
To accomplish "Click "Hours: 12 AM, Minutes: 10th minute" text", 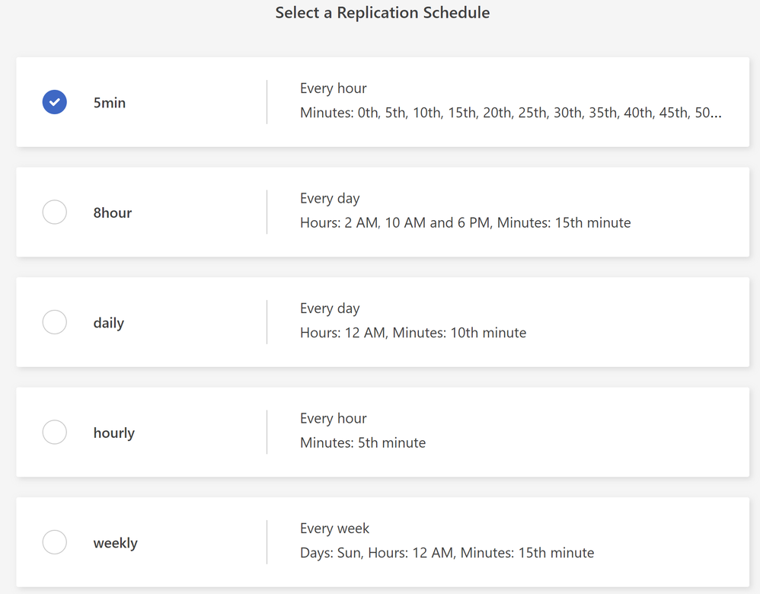I will point(413,333).
